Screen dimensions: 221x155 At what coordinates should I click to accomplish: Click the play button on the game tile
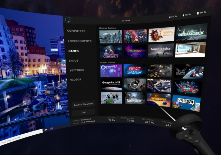tap(134, 84)
